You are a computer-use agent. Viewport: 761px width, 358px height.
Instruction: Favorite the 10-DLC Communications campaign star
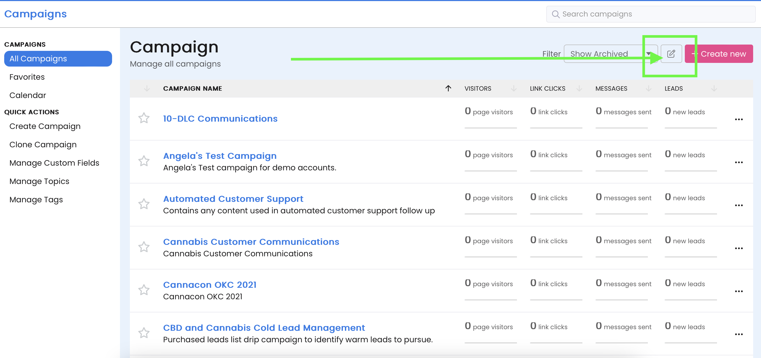[x=144, y=118]
